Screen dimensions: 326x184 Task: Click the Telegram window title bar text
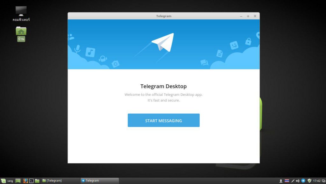tap(164, 16)
